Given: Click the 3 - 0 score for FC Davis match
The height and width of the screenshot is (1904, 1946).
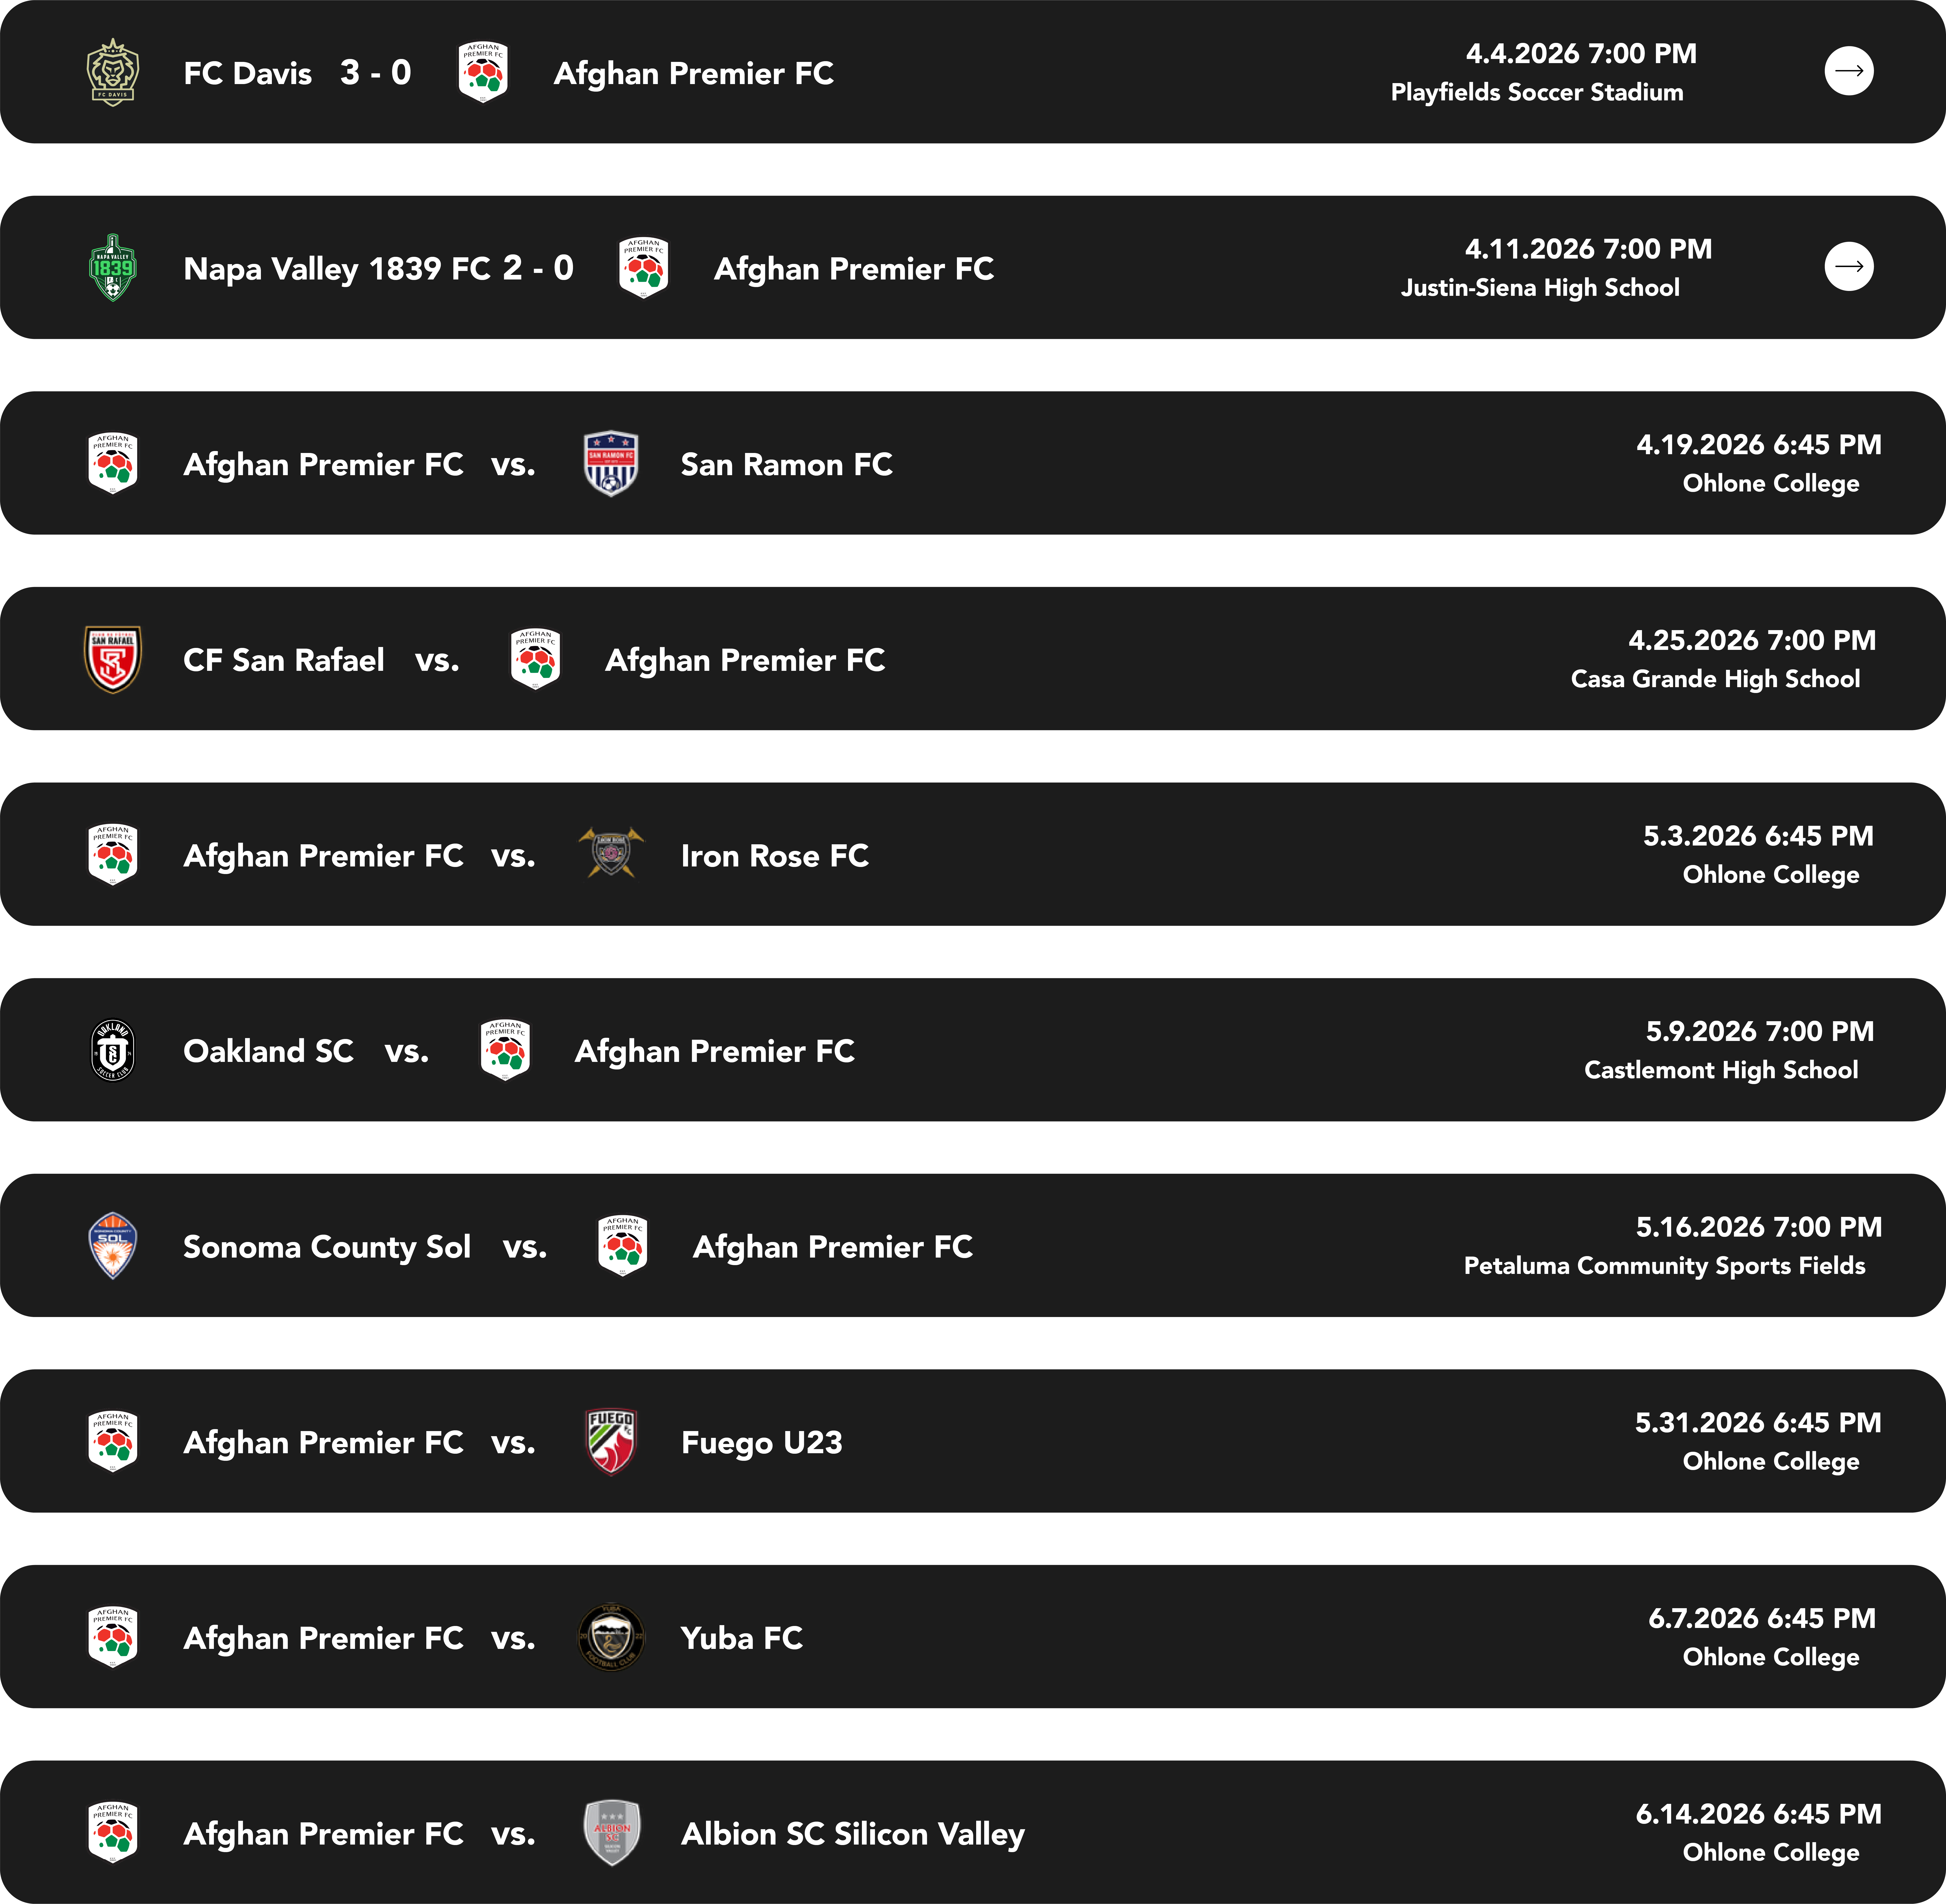Looking at the screenshot, I should pos(375,73).
